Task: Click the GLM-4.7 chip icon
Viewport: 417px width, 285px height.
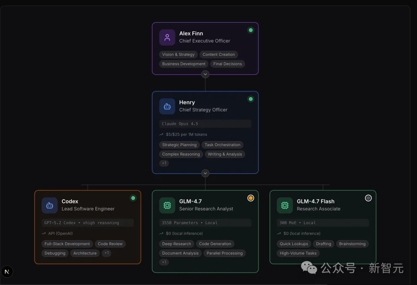Action: pyautogui.click(x=167, y=205)
